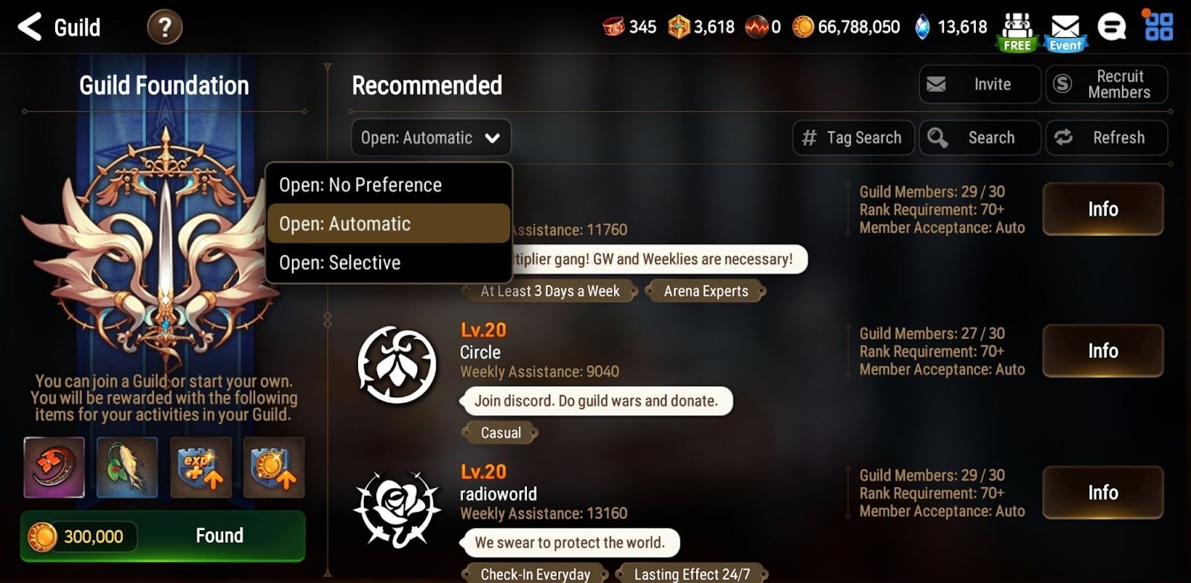
Task: Open the Event mailbox icon
Action: pos(1065,33)
